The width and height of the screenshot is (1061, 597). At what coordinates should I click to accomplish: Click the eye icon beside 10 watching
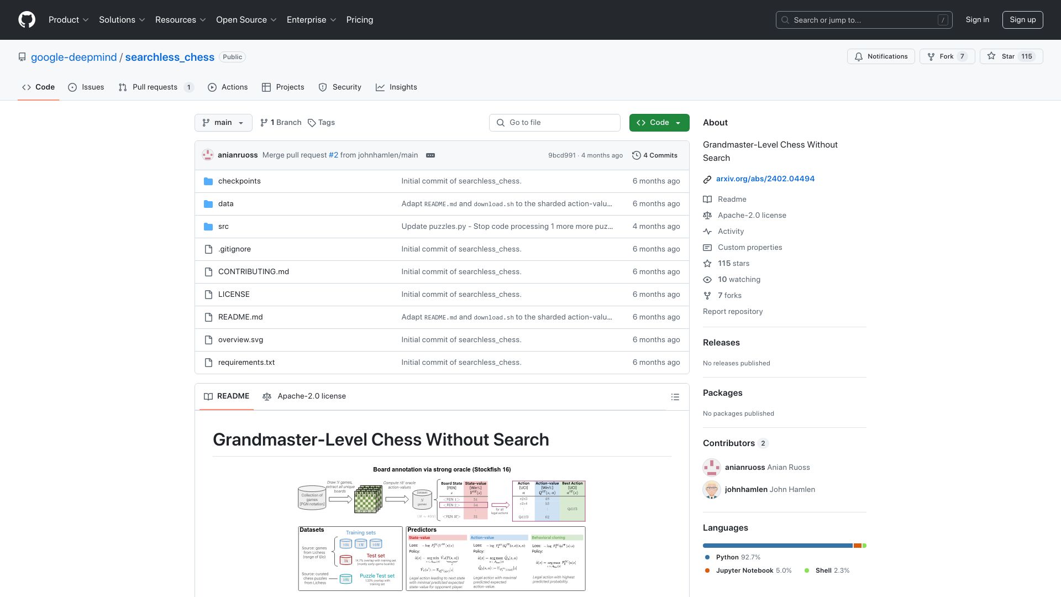tap(707, 280)
